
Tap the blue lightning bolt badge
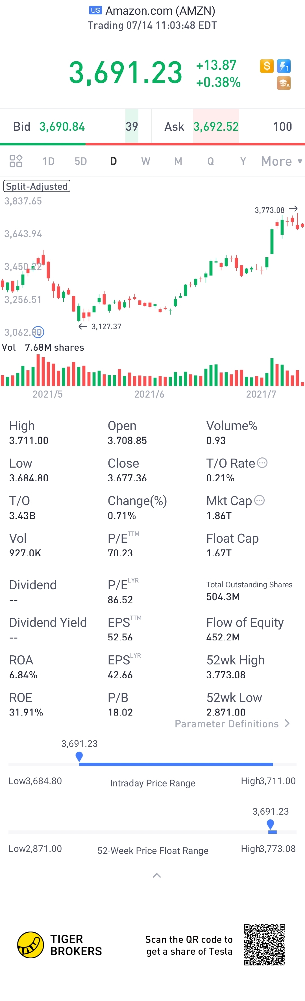point(284,66)
